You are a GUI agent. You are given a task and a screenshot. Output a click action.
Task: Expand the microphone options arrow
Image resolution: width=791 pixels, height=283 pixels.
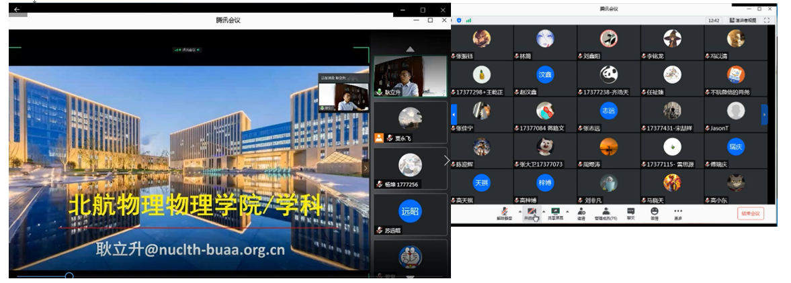[x=519, y=211]
